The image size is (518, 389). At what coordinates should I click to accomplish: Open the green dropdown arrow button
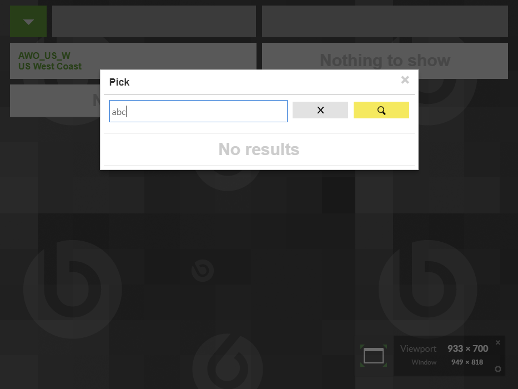[28, 22]
